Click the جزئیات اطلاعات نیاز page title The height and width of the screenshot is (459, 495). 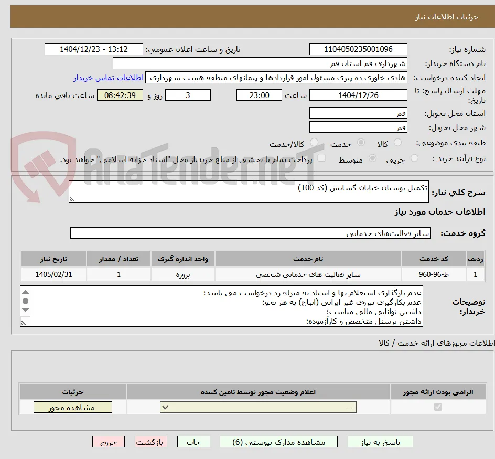point(447,17)
